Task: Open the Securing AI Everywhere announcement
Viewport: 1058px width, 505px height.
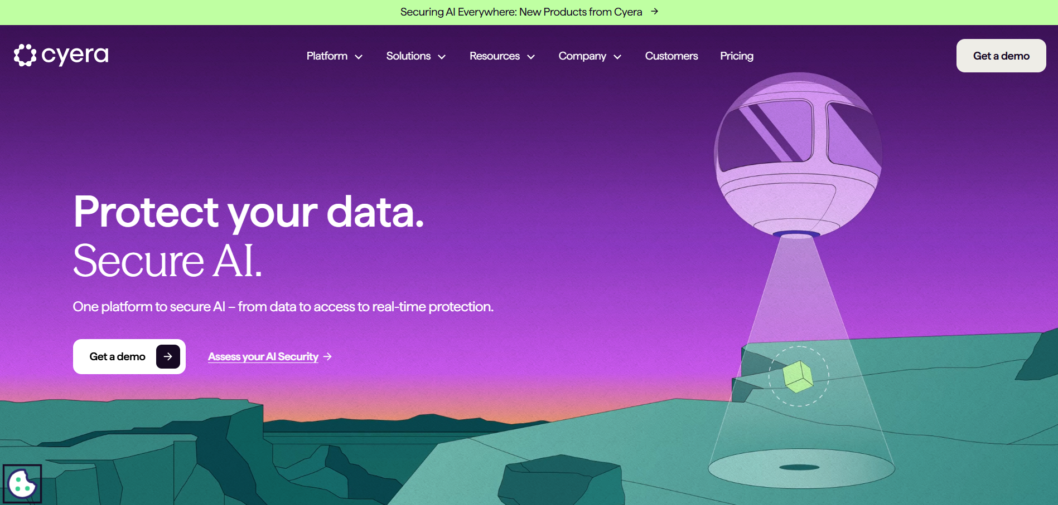Action: pos(521,12)
